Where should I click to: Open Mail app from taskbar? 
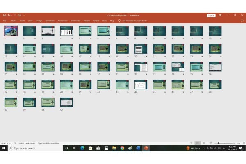click(98, 148)
